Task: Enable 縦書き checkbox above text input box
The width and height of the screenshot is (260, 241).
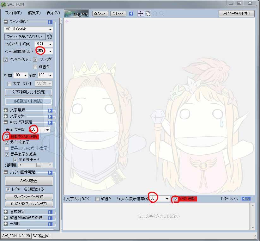Action: pos(97,199)
